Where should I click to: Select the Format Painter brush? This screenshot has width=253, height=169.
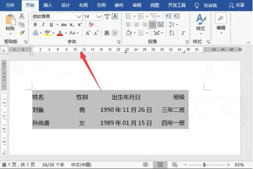(x=21, y=33)
